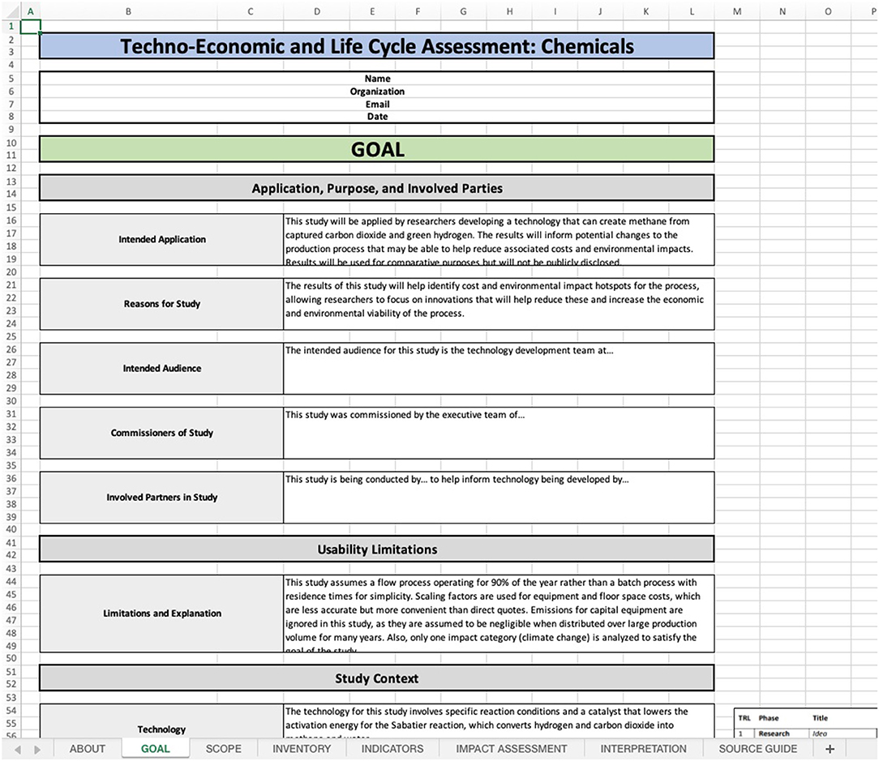Click the 'Phase' header in side table
This screenshot has width=879, height=761.
click(x=769, y=718)
